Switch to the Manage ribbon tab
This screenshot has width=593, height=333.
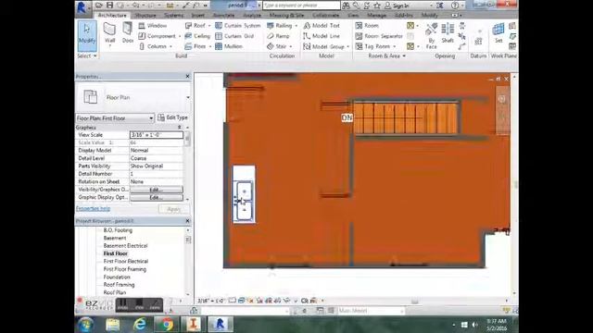(377, 15)
